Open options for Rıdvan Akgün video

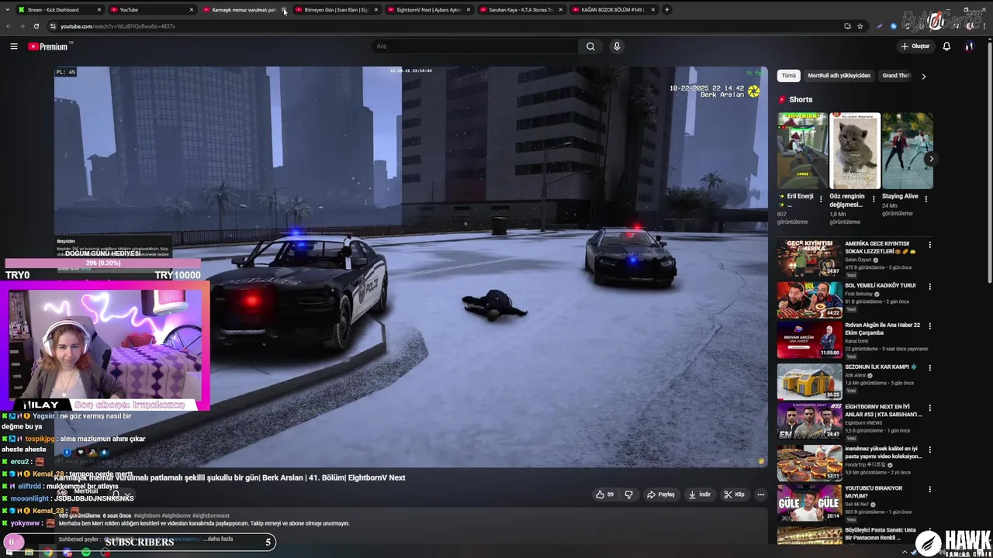pos(929,326)
